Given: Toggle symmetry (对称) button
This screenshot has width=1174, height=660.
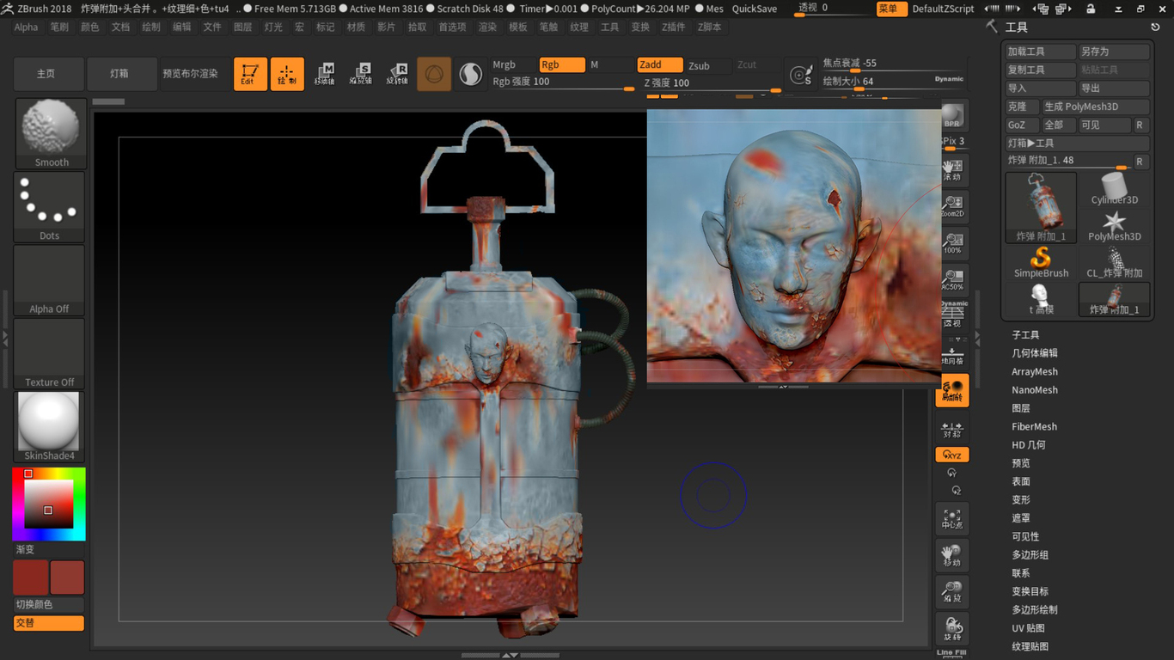Looking at the screenshot, I should coord(952,429).
